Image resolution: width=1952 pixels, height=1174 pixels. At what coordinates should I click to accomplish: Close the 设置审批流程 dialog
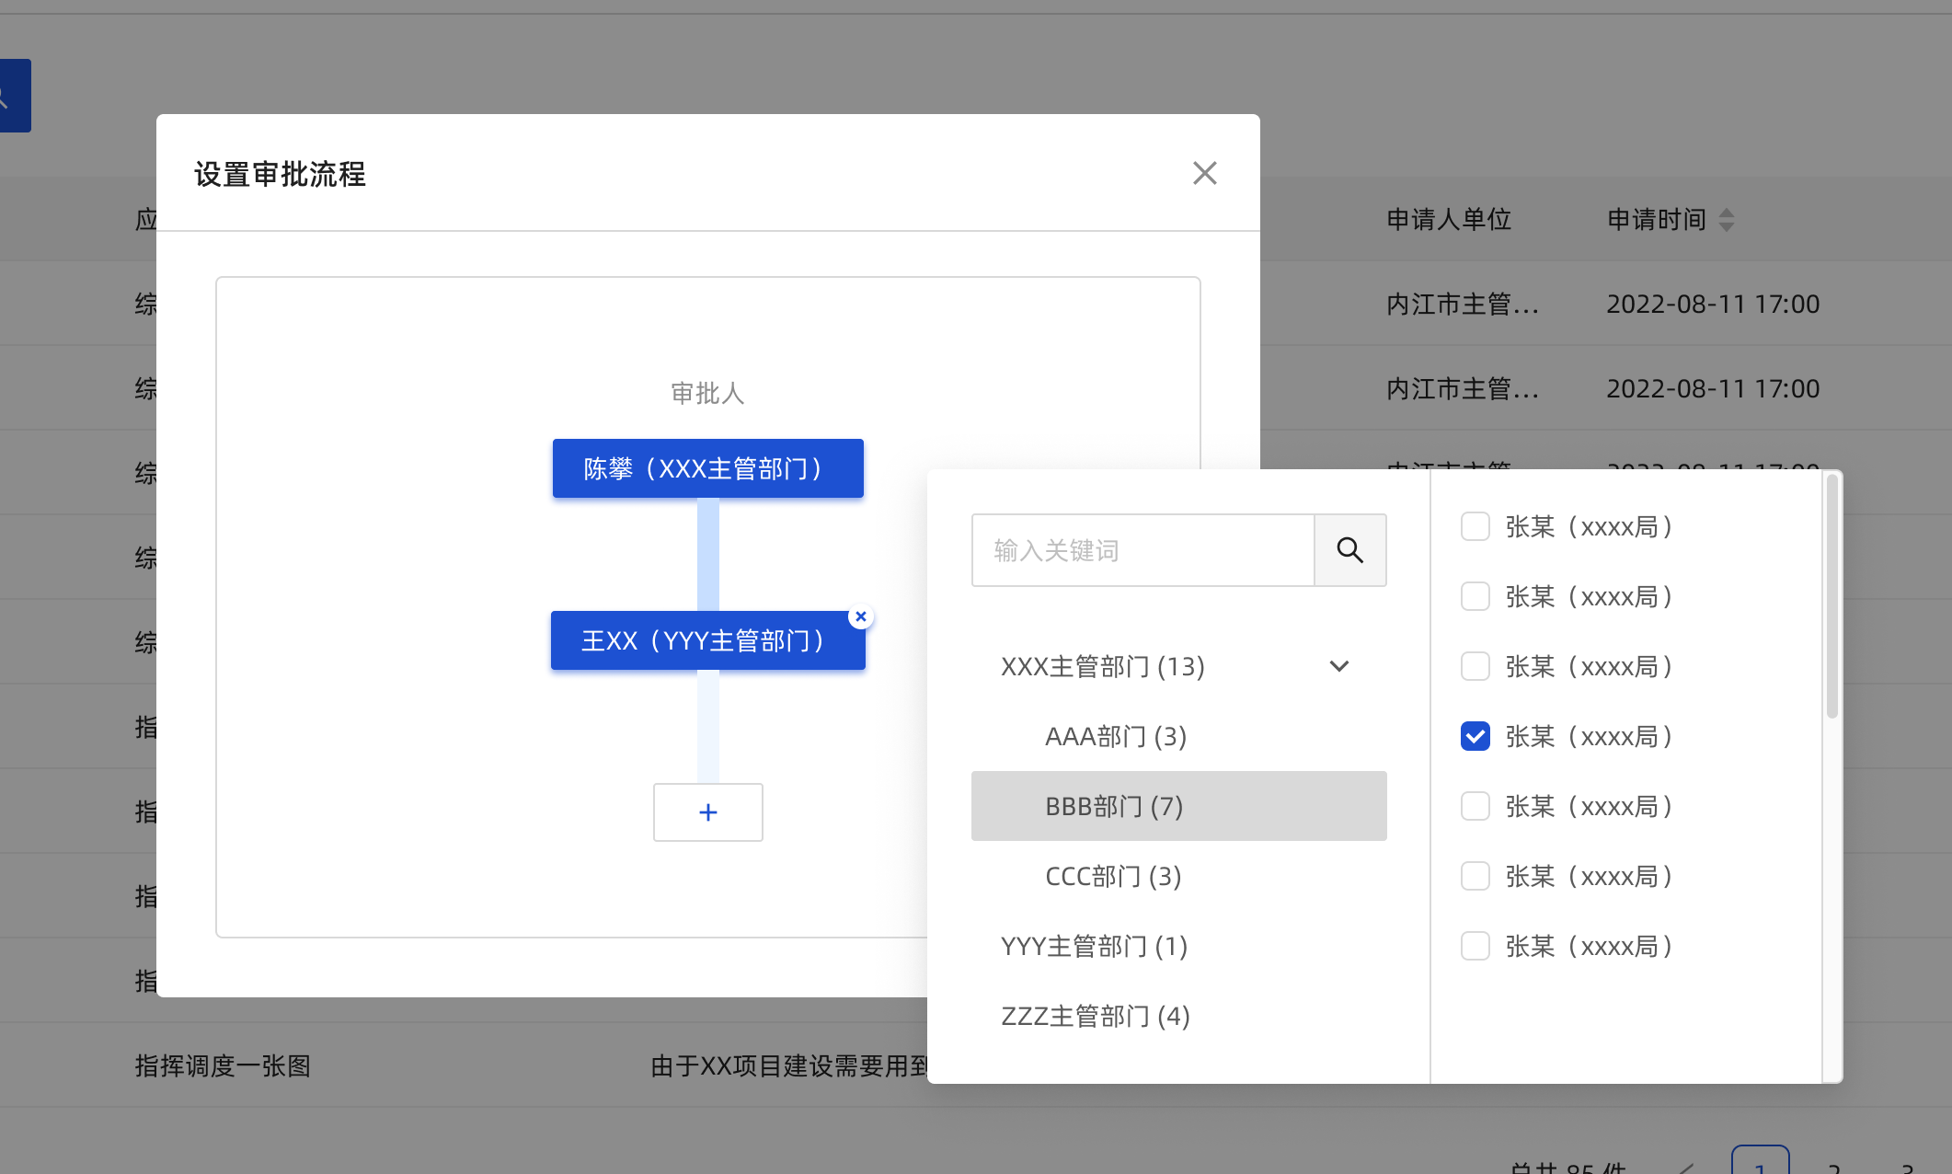tap(1204, 173)
